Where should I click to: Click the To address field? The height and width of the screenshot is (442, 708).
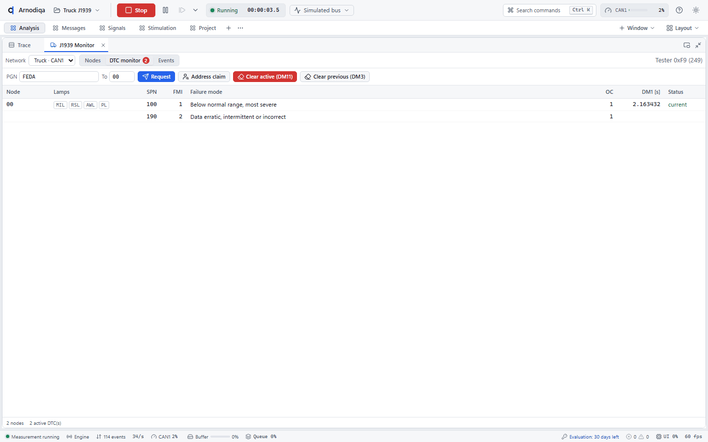click(122, 77)
